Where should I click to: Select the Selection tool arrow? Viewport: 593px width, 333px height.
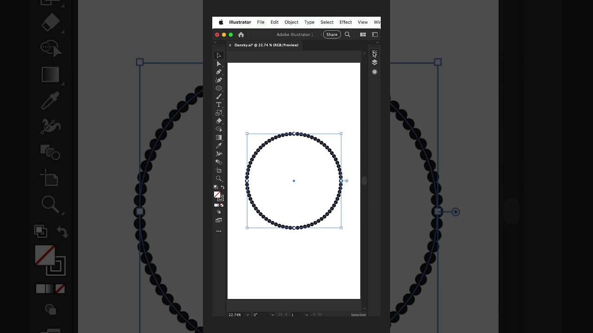pyautogui.click(x=219, y=55)
